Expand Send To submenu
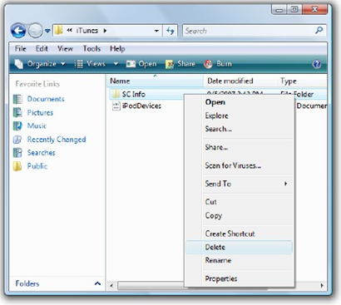Viewport: 341px width, 305px height. pos(240,184)
